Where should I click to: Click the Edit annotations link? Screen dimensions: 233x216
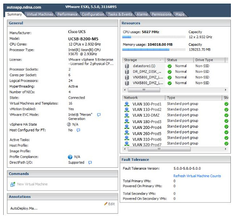(111, 204)
